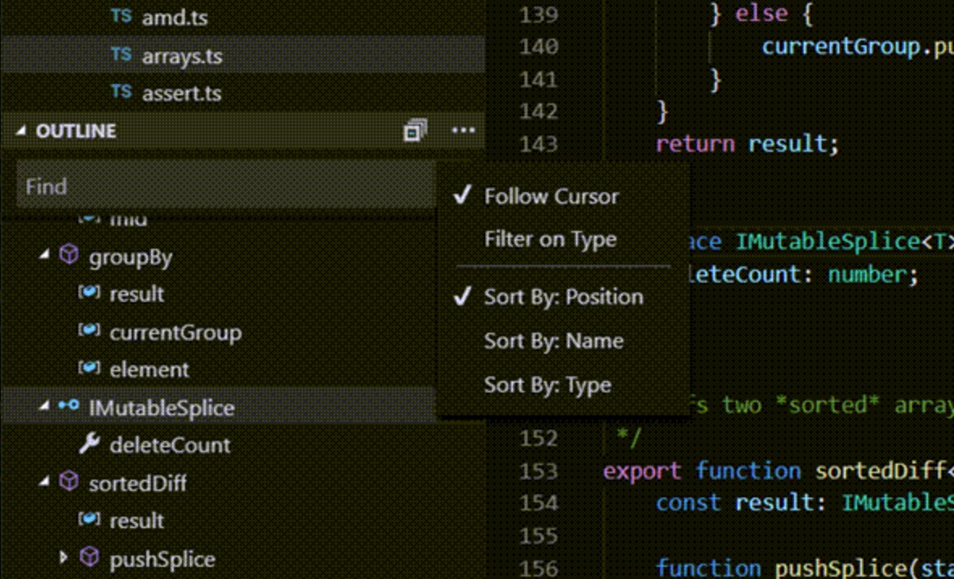954x579 pixels.
Task: Open the Outline more actions ellipsis
Action: (x=463, y=130)
